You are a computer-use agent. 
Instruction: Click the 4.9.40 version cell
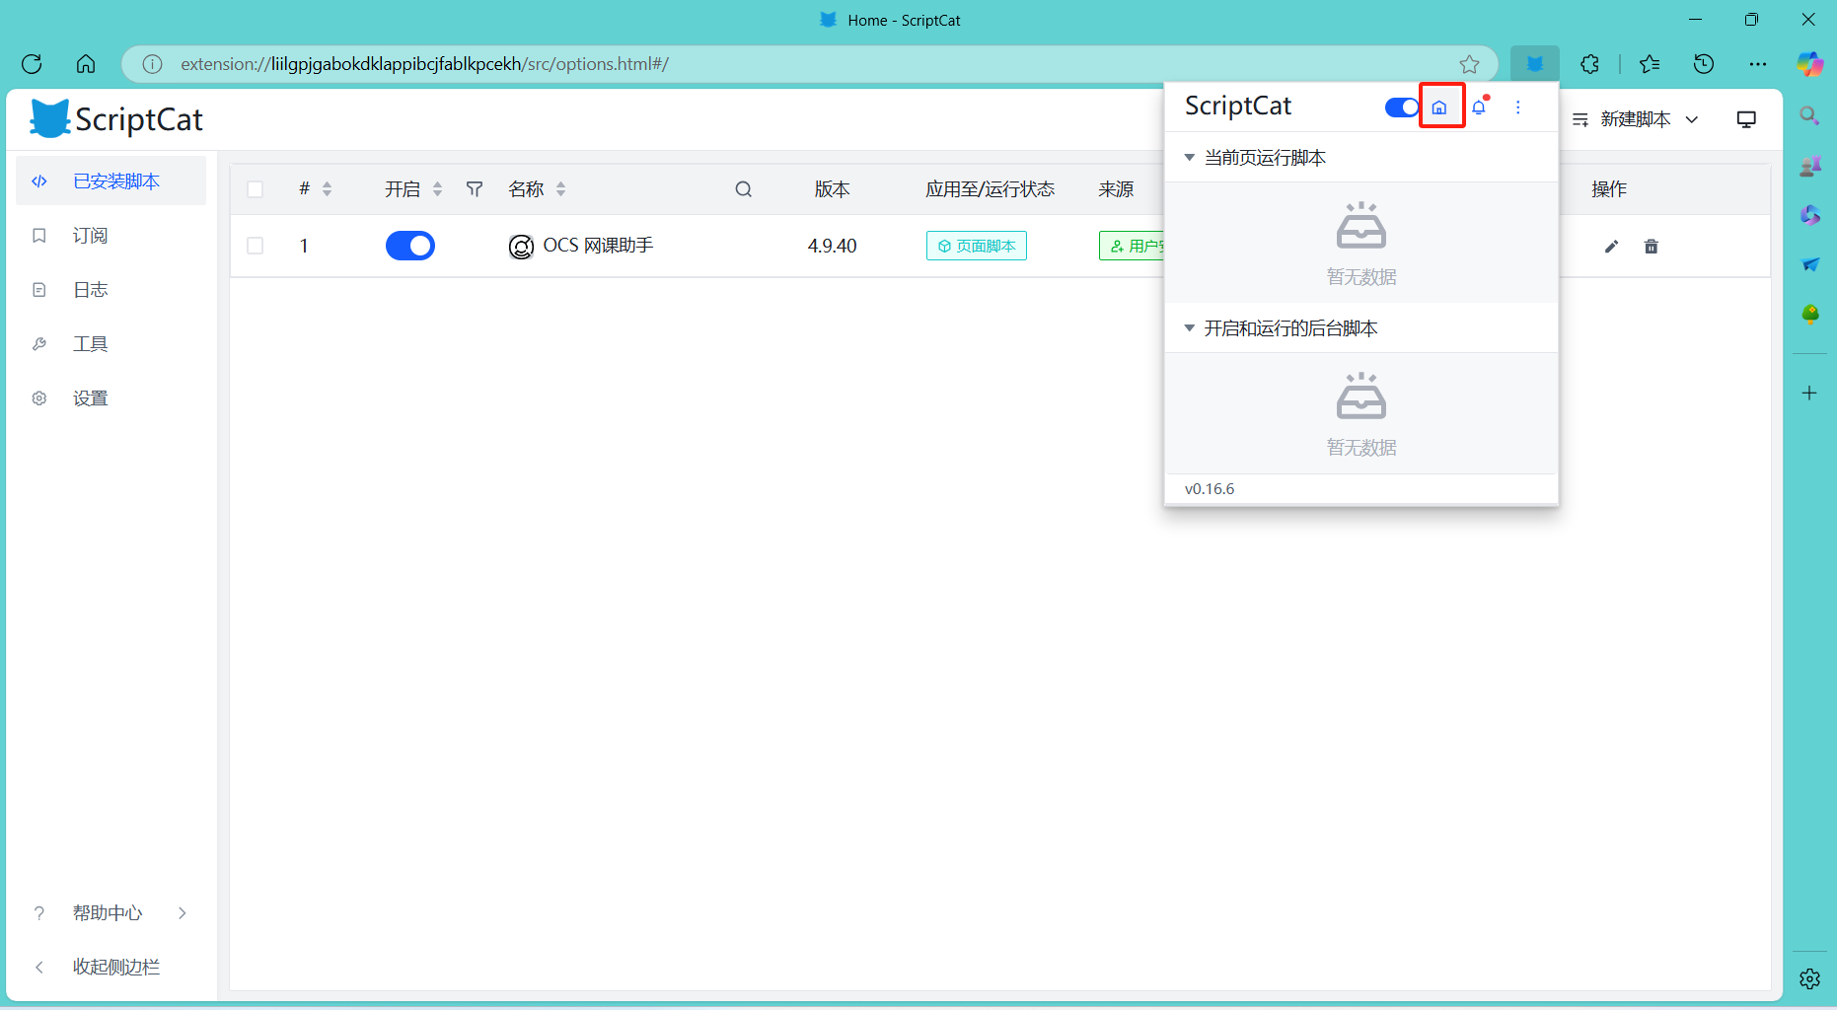[x=832, y=246]
